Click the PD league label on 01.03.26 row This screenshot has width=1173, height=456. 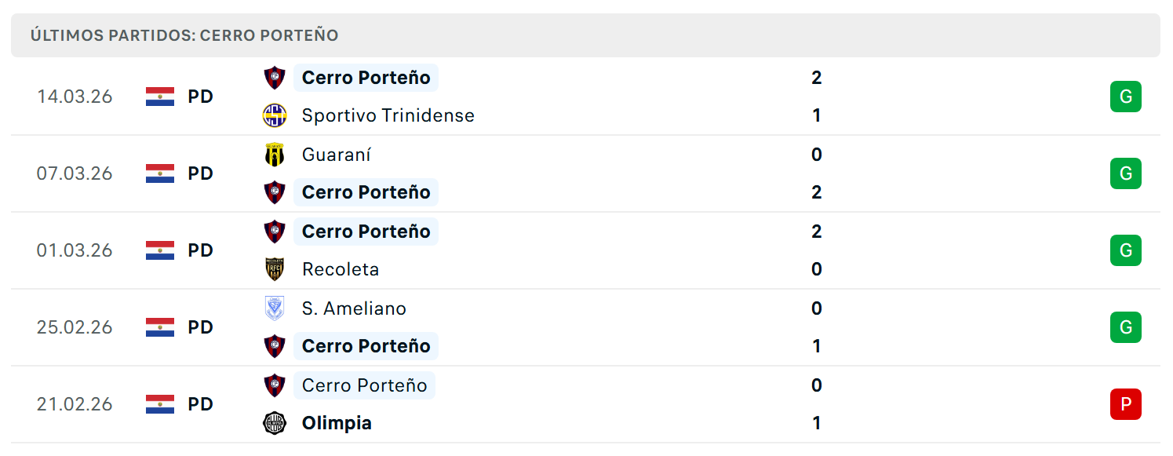pyautogui.click(x=201, y=250)
